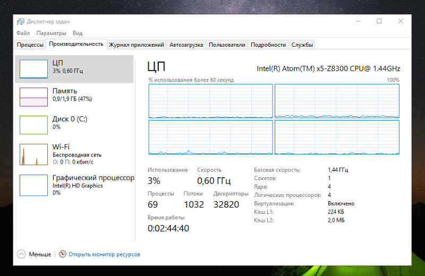Click the Resource Monitor icon
Image resolution: width=425 pixels, height=276 pixels.
(x=63, y=254)
